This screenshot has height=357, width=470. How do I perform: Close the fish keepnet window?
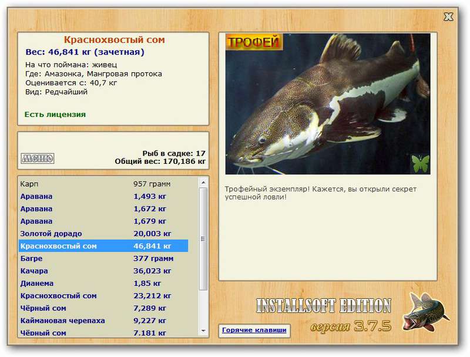pyautogui.click(x=448, y=17)
